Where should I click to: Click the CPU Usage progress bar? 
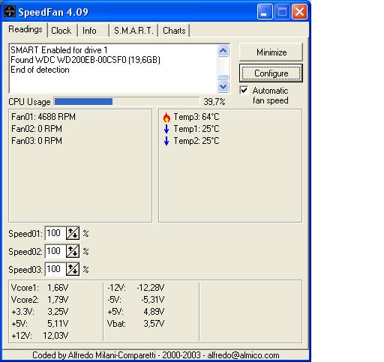pos(127,102)
